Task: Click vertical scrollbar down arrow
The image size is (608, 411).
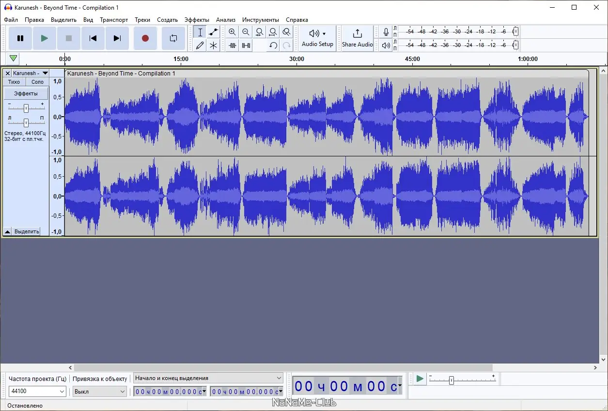Action: [604, 360]
